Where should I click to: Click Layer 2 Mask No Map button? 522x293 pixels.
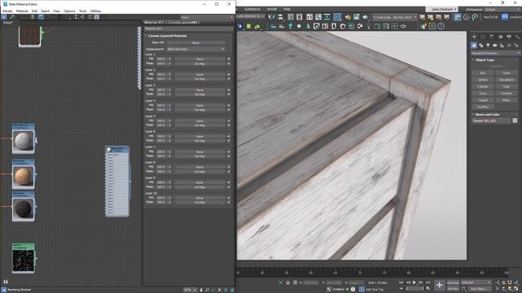(199, 79)
